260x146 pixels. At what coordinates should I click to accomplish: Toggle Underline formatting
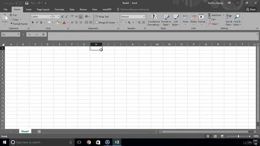click(x=41, y=23)
